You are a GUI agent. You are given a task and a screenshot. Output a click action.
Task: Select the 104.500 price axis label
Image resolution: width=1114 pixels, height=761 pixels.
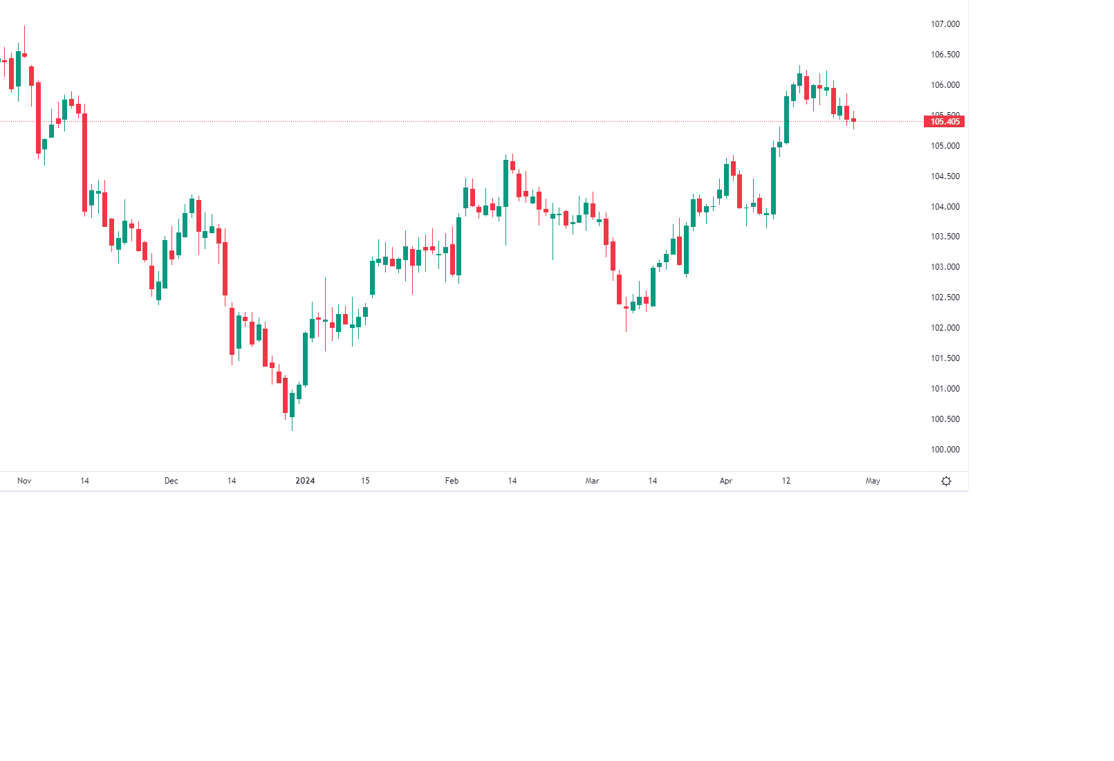click(945, 176)
